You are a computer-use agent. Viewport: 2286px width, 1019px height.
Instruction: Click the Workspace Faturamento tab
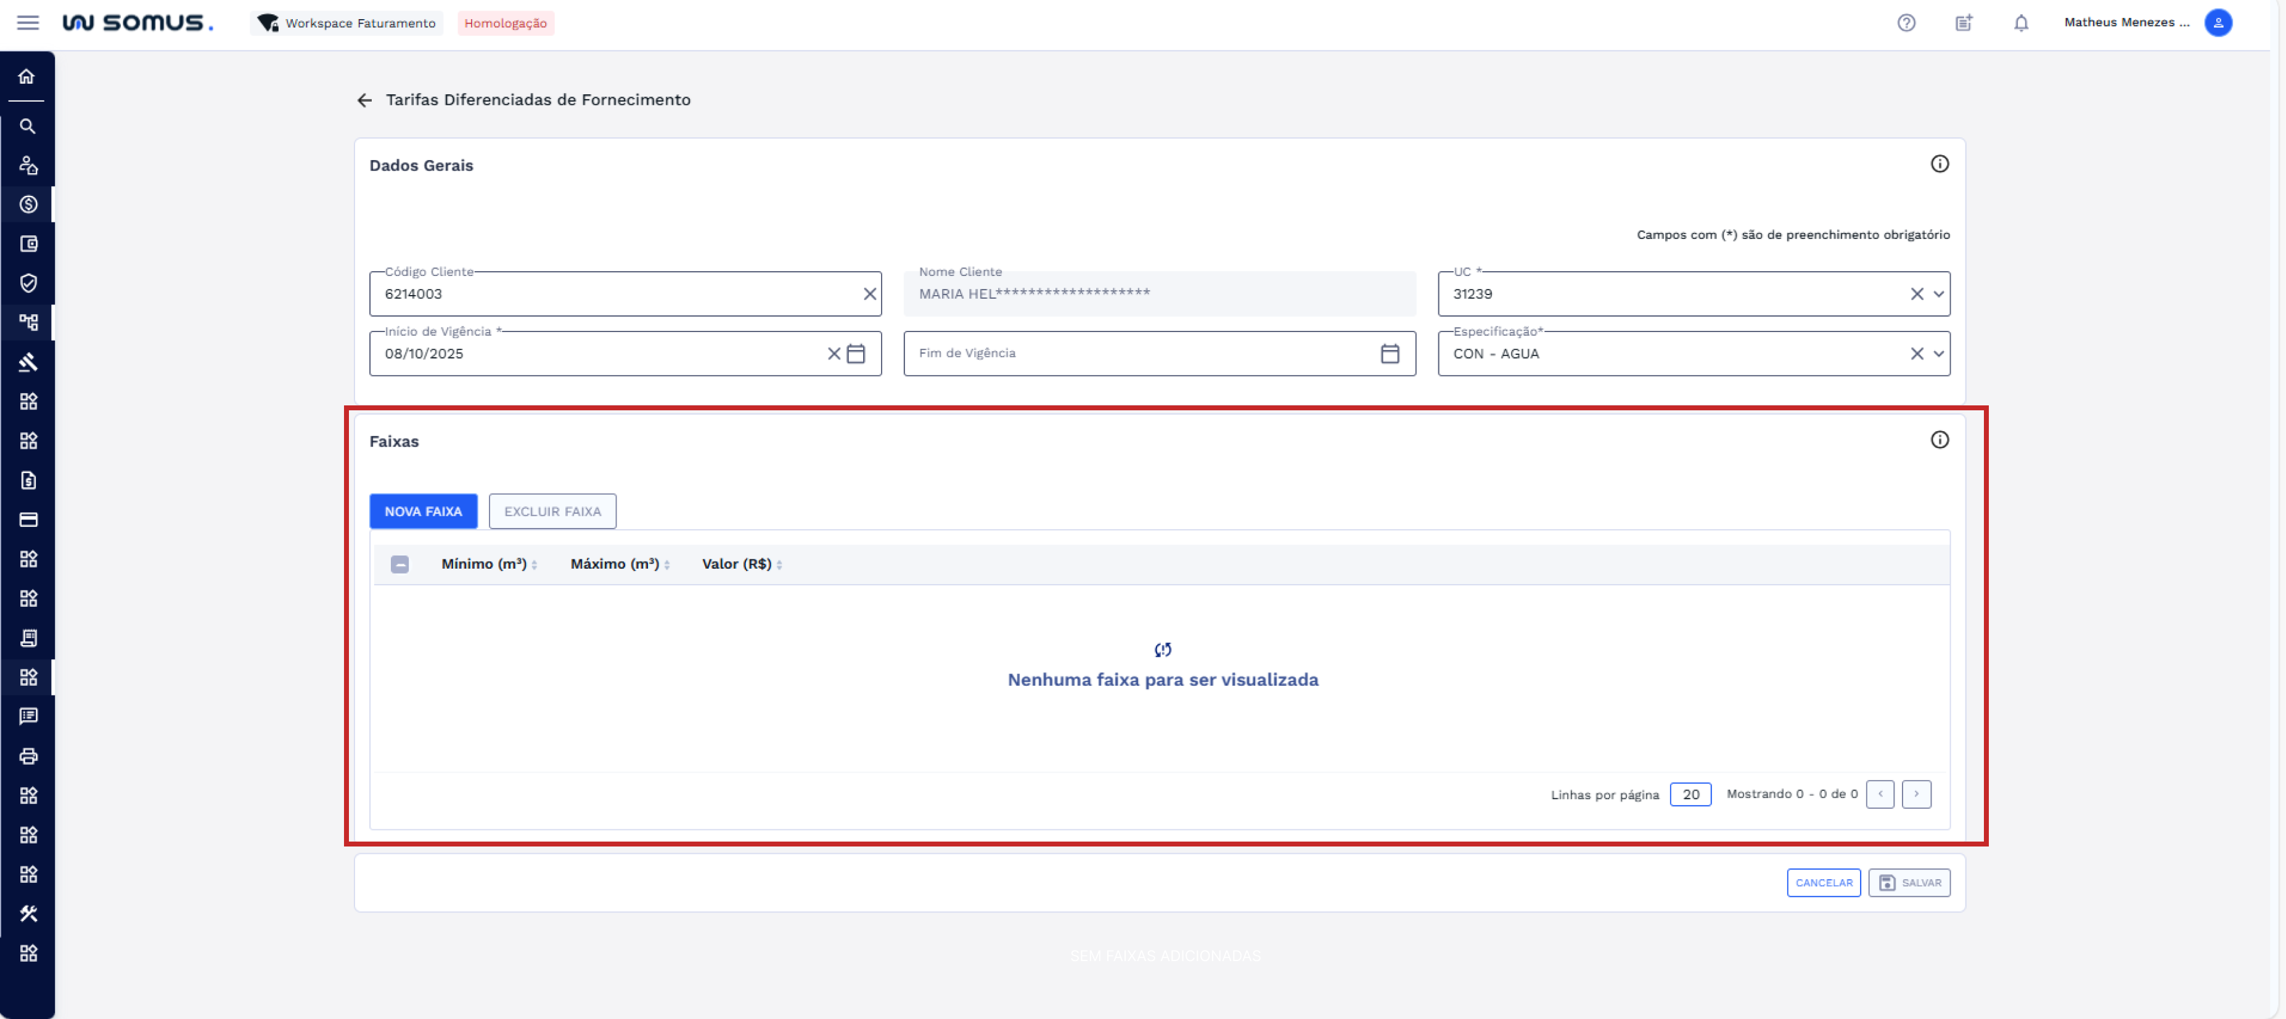[348, 23]
